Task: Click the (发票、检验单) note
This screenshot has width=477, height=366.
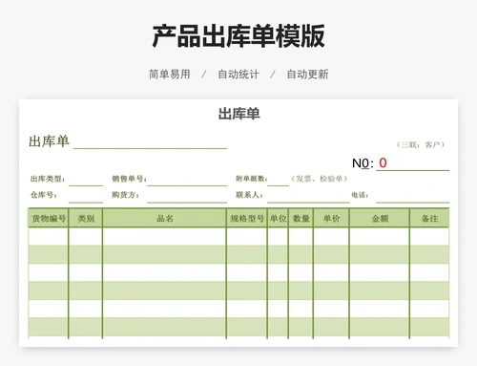Action: (320, 179)
